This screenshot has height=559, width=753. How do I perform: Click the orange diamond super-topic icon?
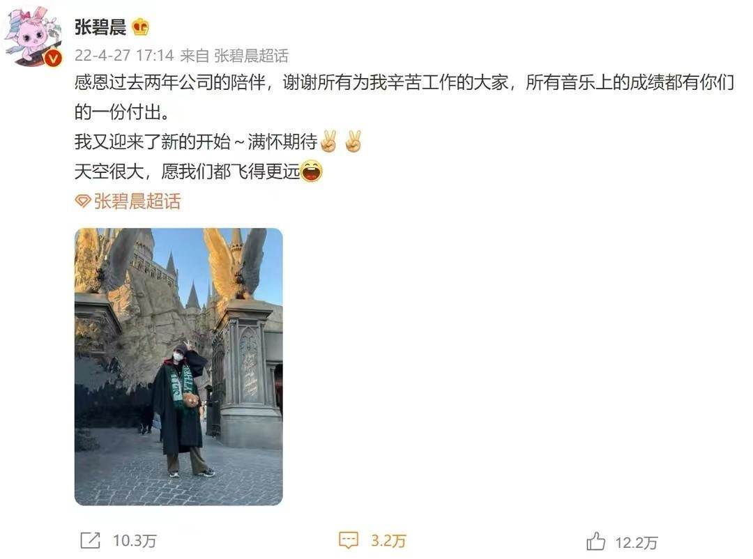point(82,201)
